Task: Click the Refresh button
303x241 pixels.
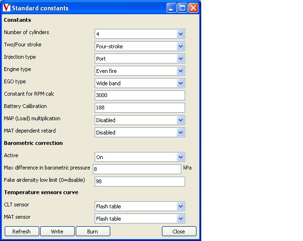Action: coord(22,232)
